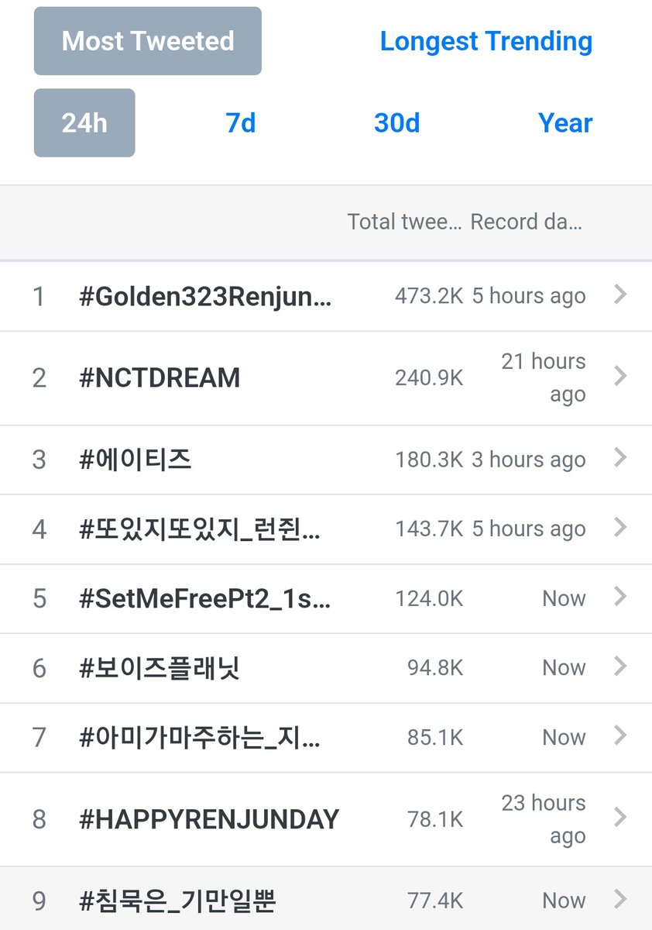Open the #SetMeFreePt2_1s row chevron

click(619, 598)
